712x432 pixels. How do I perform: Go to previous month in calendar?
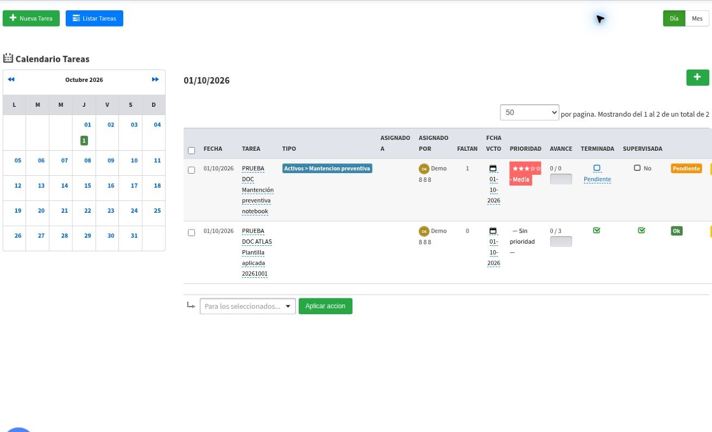click(x=11, y=79)
